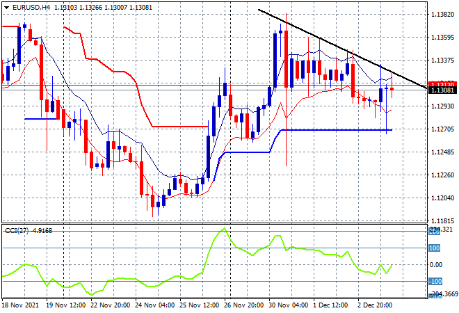Image resolution: width=459 pixels, height=313 pixels.
Task: Click the black current price tag 1.13081
Action: pyautogui.click(x=442, y=90)
